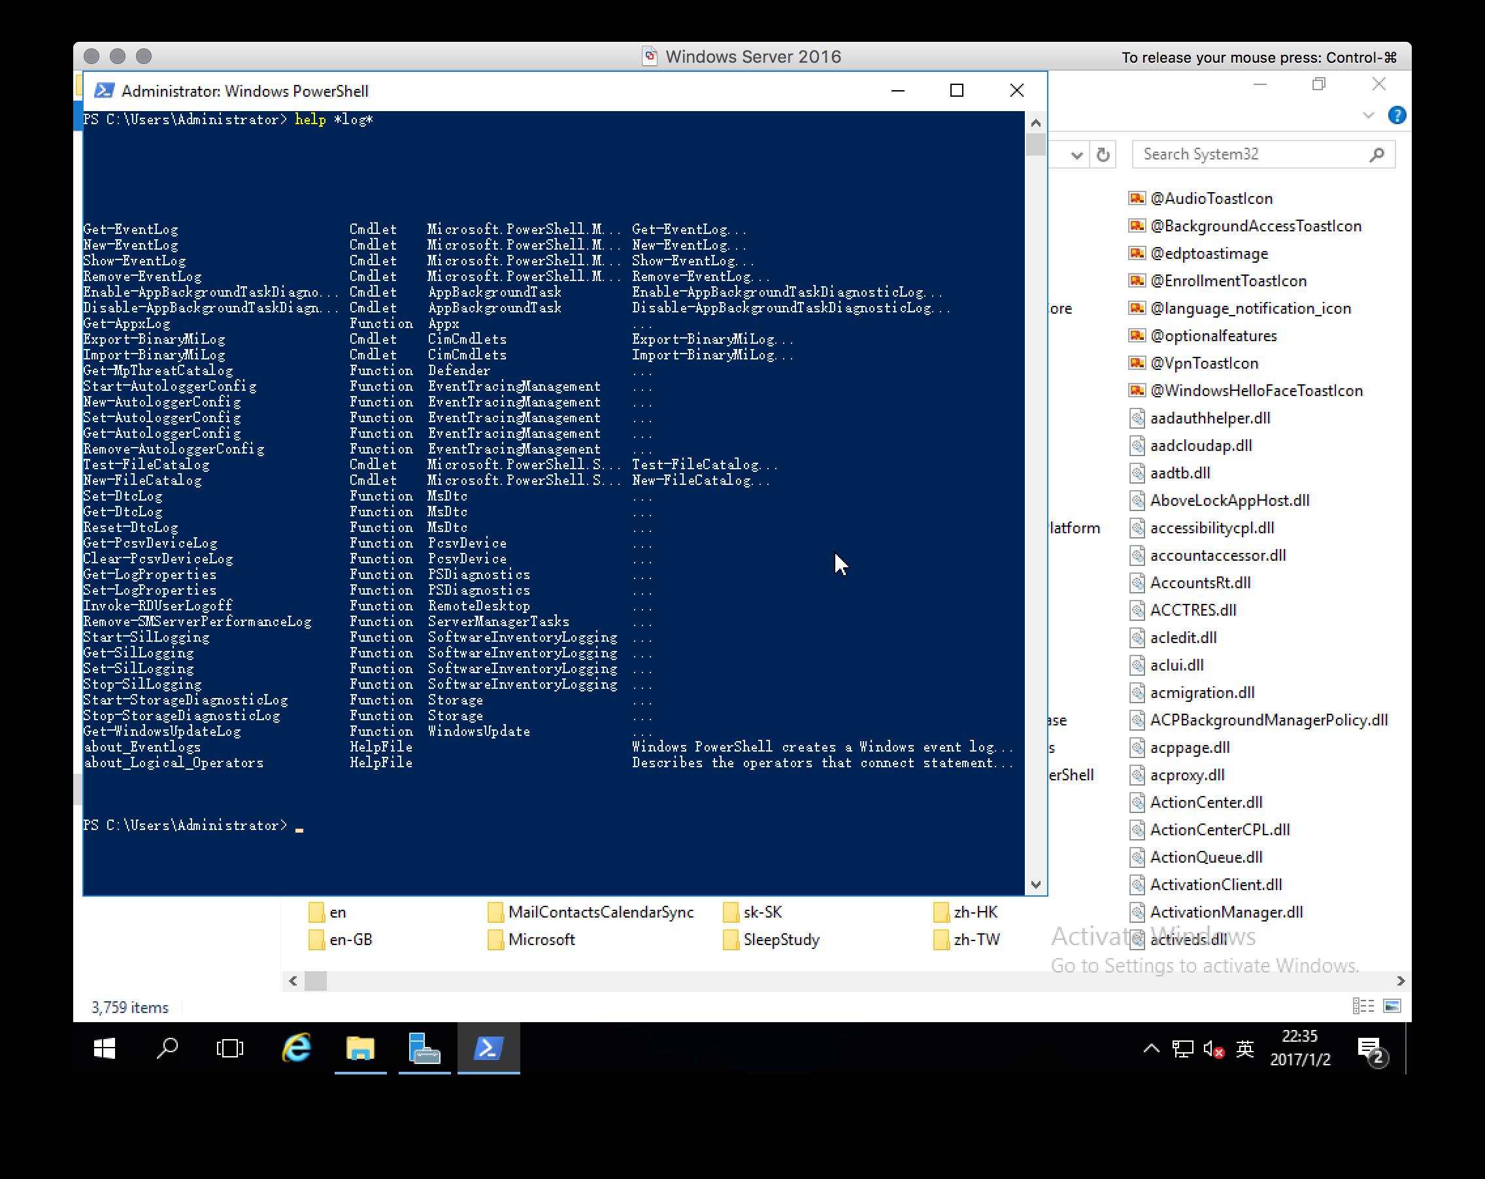This screenshot has width=1485, height=1179.
Task: Select @EnrollmentToastIcon file
Action: click(1217, 281)
